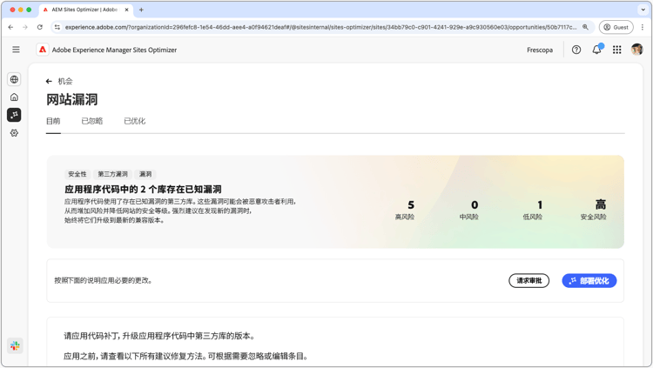Screen dimensions: 653x368
Task: Click the 部署优化 button
Action: point(589,281)
